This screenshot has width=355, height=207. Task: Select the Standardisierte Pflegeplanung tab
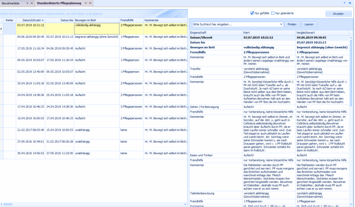point(59,3)
